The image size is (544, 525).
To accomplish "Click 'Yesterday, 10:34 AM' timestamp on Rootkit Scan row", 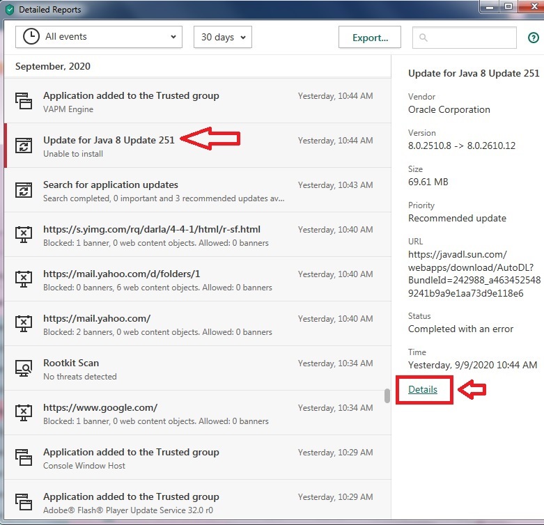I will [x=336, y=363].
